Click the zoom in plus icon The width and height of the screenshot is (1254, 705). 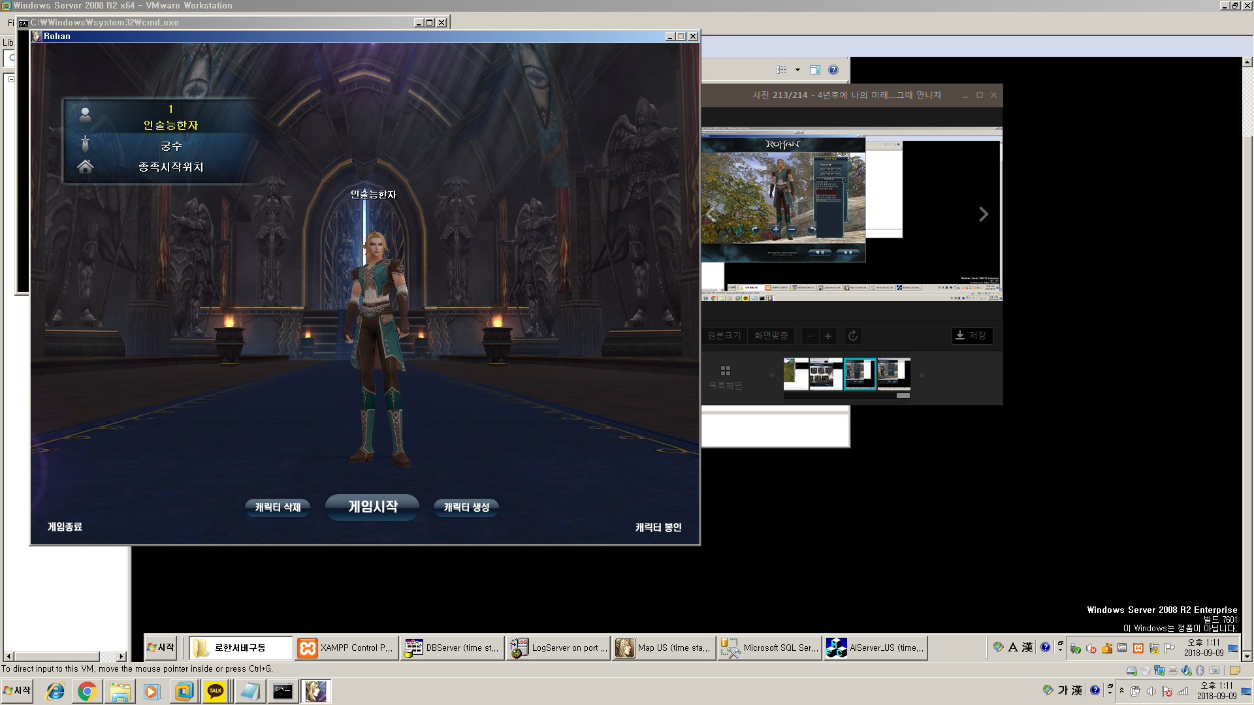pos(828,336)
